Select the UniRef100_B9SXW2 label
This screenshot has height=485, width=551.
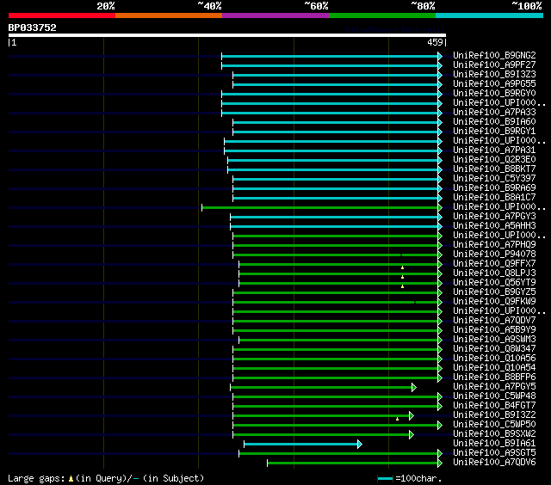pyautogui.click(x=494, y=434)
